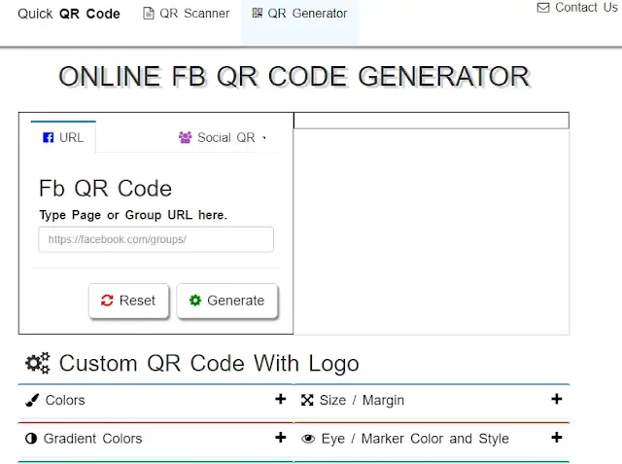This screenshot has width=622, height=464.
Task: Click the Type Page or Group URL label
Action: 133,215
